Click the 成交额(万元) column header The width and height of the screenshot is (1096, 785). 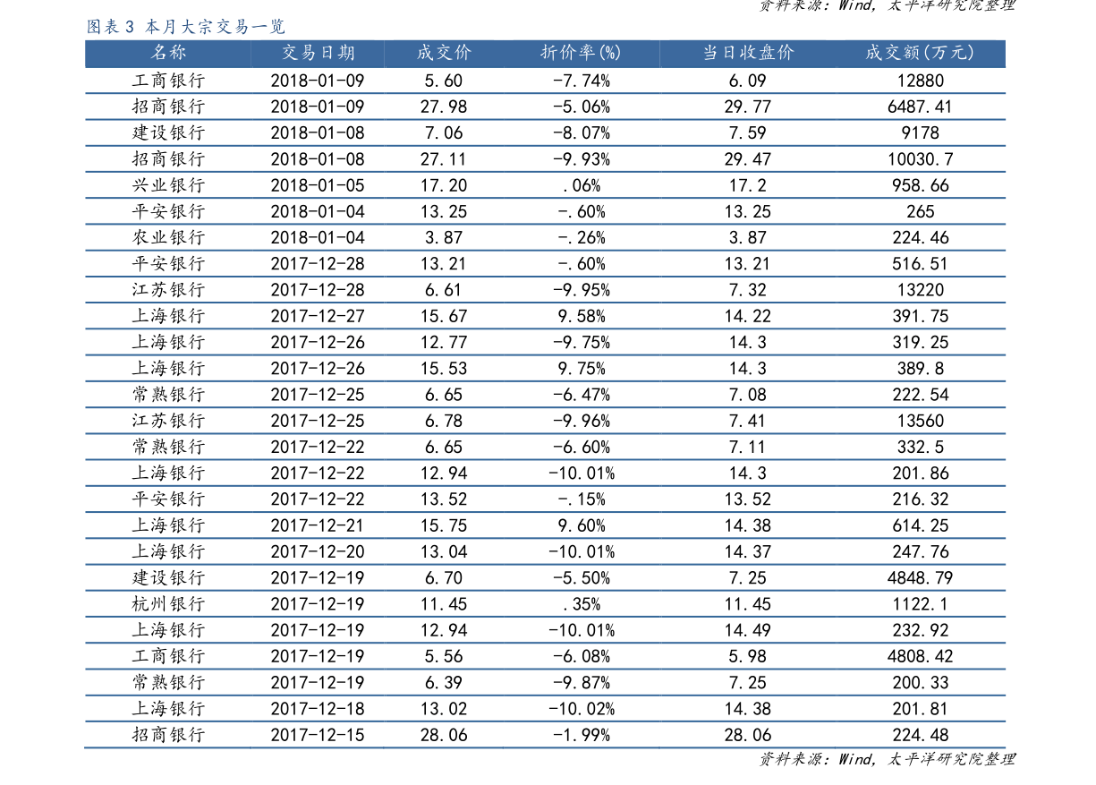pos(920,53)
